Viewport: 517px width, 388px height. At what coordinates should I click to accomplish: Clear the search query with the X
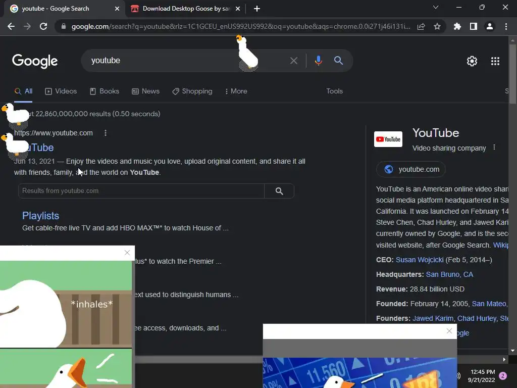(x=293, y=61)
